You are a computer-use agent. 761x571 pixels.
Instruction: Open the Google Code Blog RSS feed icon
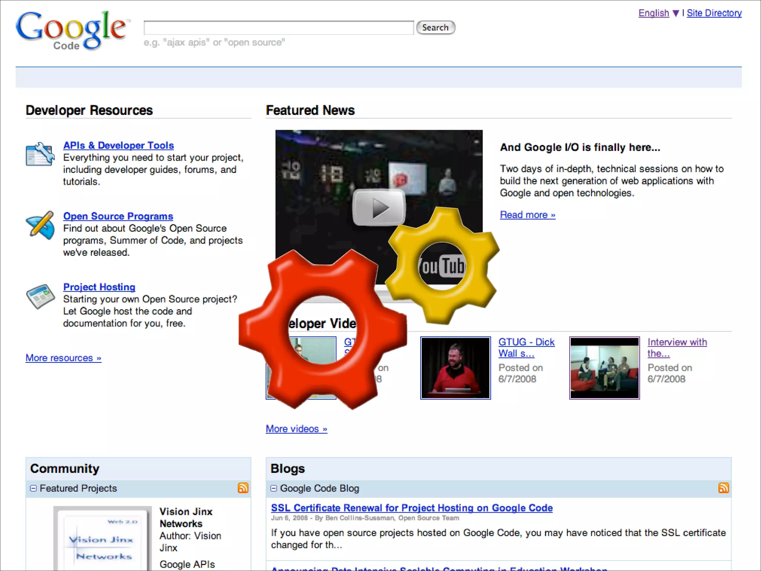723,488
